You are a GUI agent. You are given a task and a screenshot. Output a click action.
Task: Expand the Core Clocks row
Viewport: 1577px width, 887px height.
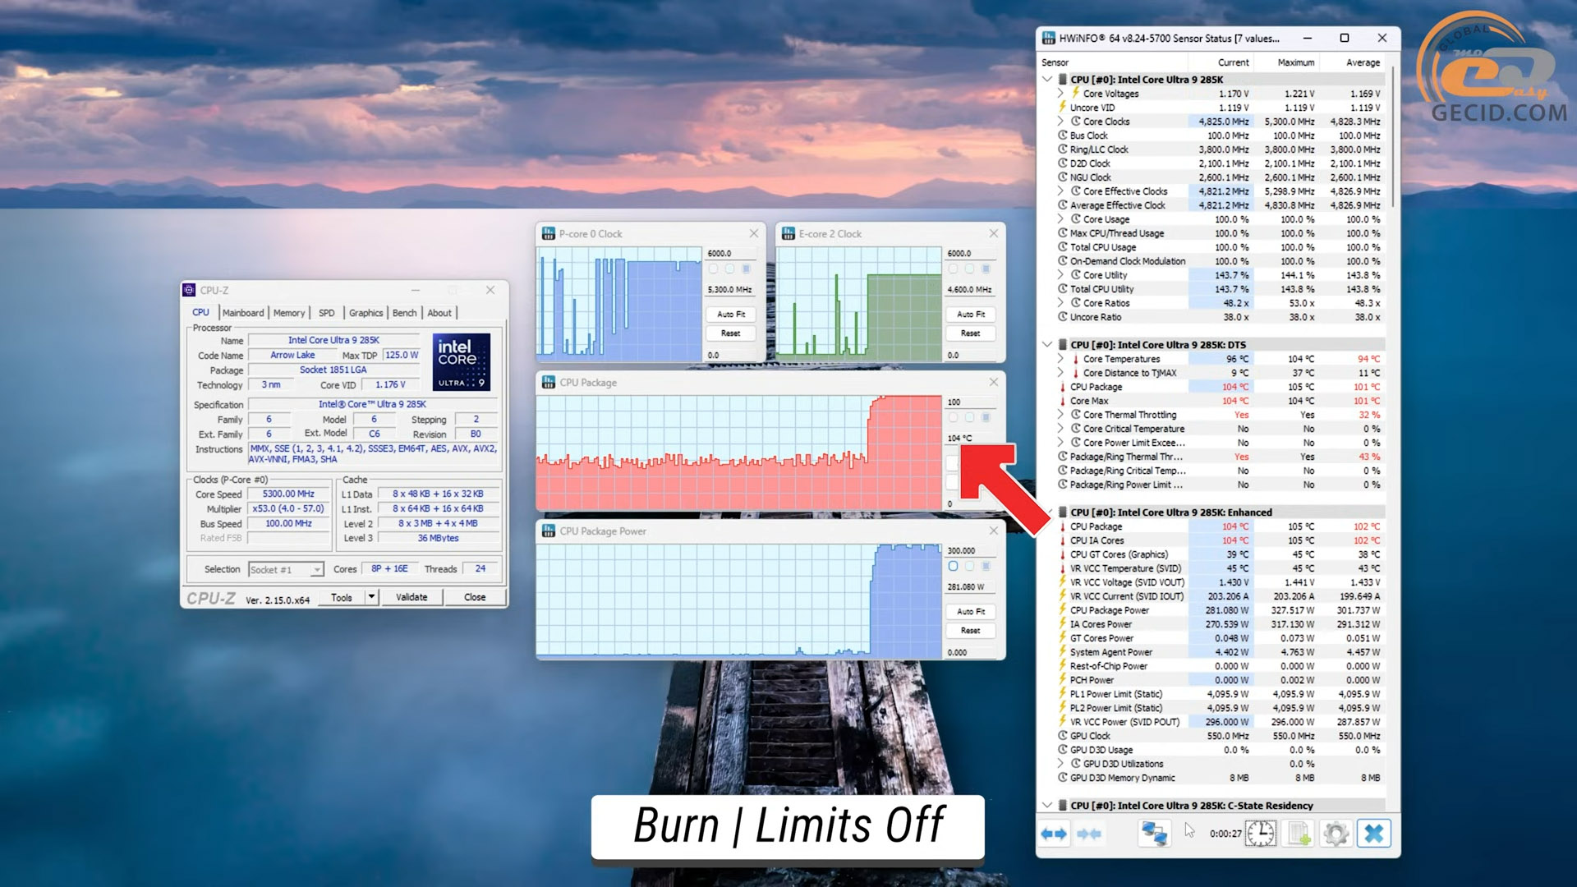[x=1060, y=121]
